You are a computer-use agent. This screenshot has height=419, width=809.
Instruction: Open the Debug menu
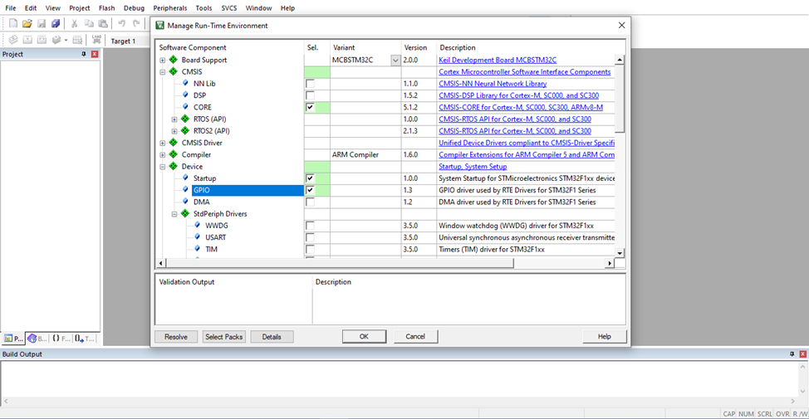click(135, 7)
